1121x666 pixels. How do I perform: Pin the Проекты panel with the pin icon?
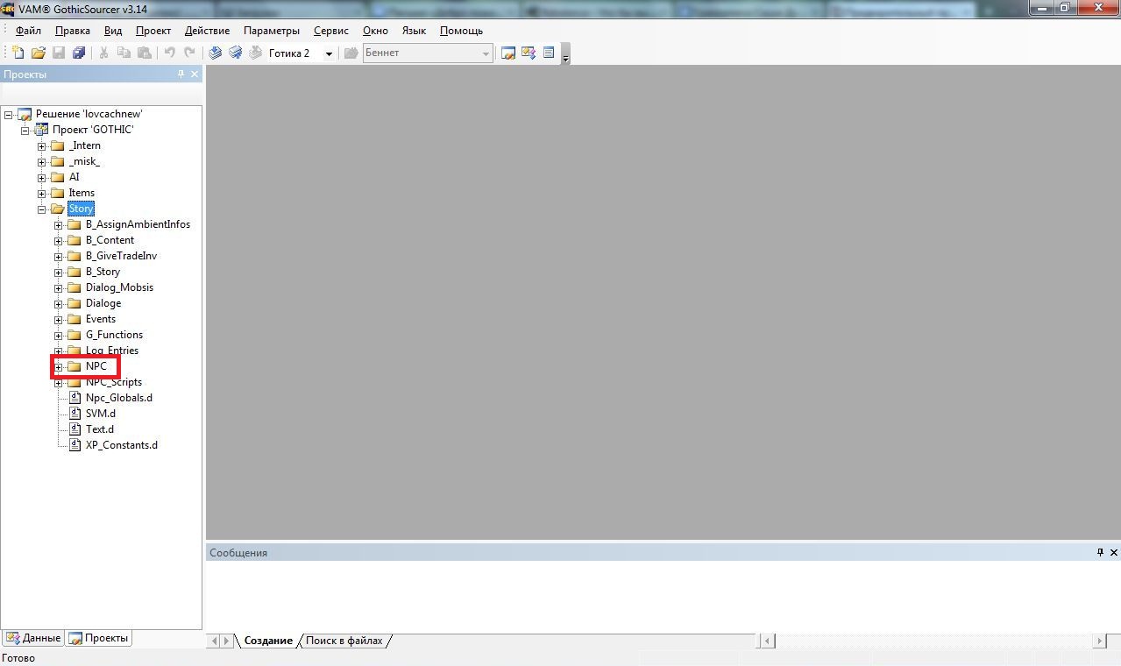click(181, 74)
